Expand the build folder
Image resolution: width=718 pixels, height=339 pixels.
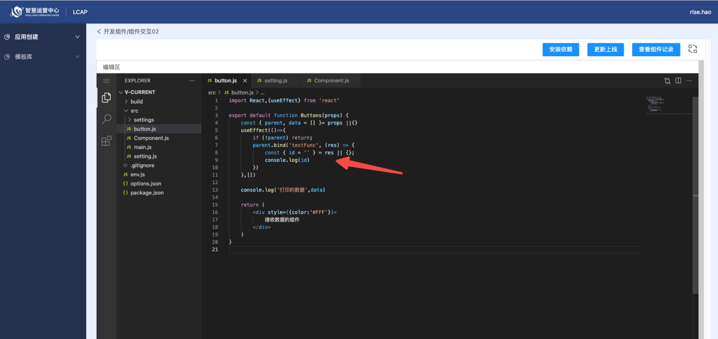click(126, 102)
